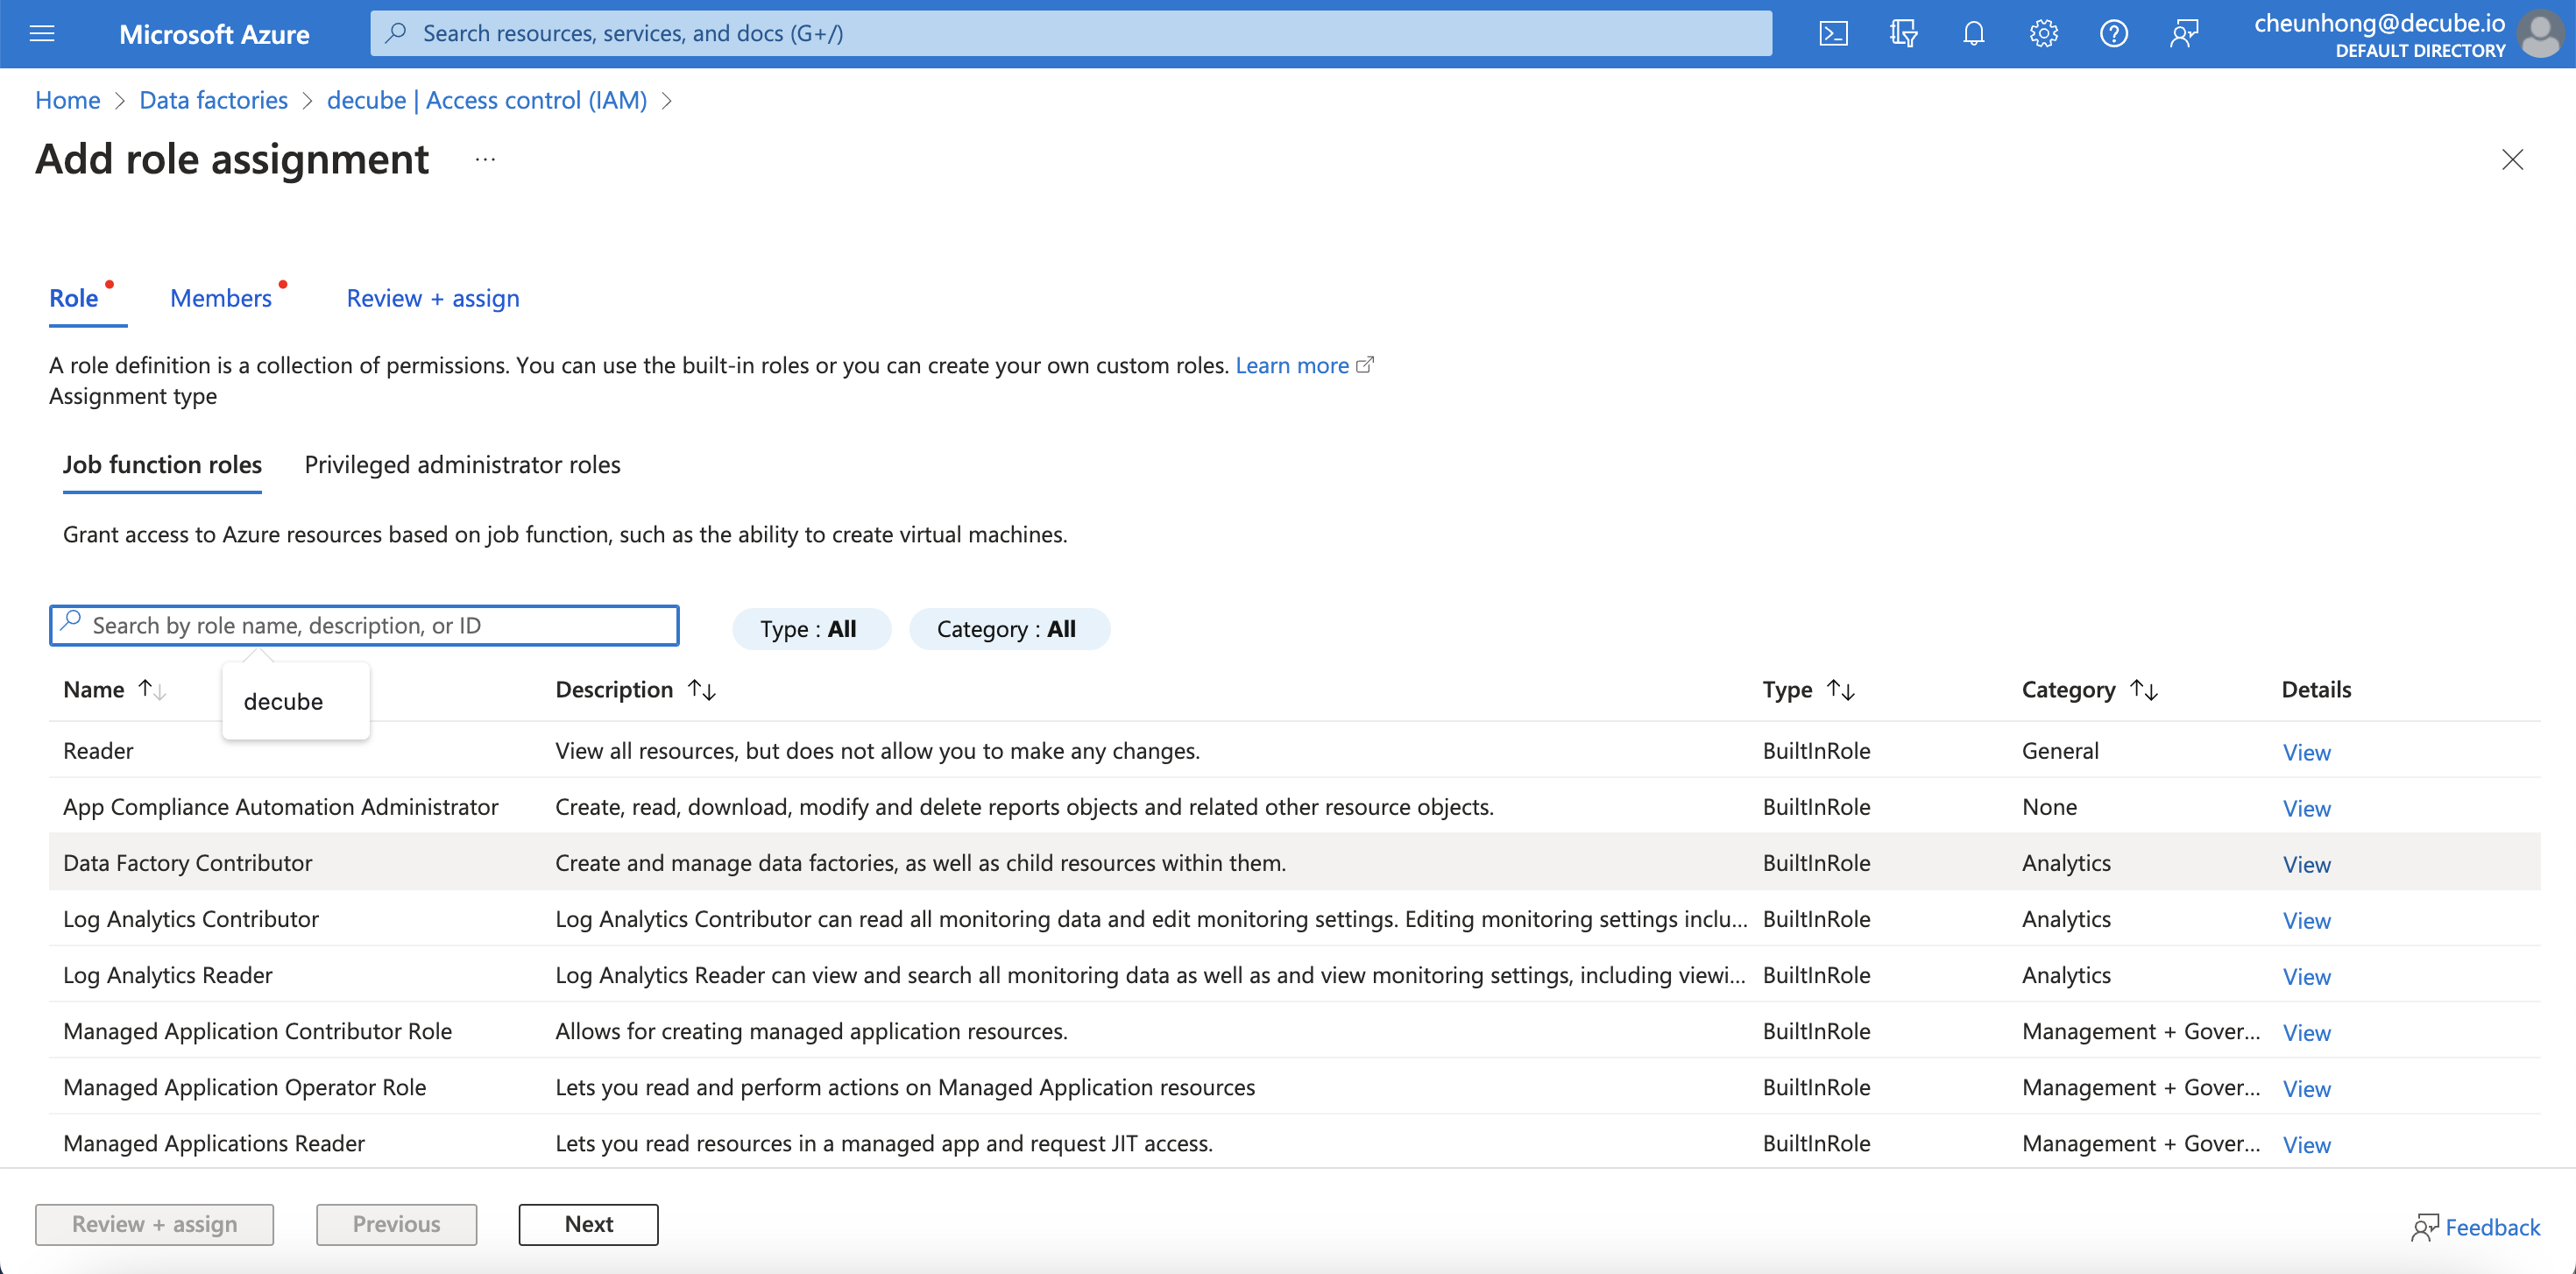This screenshot has height=1274, width=2576.
Task: Switch to the Members tab
Action: [x=221, y=298]
